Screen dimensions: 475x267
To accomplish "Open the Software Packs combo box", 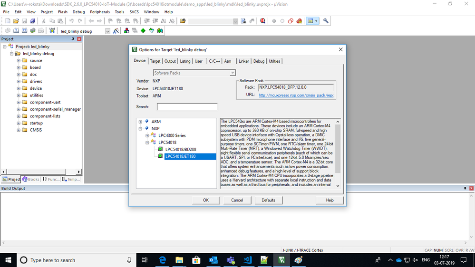I will (x=194, y=73).
